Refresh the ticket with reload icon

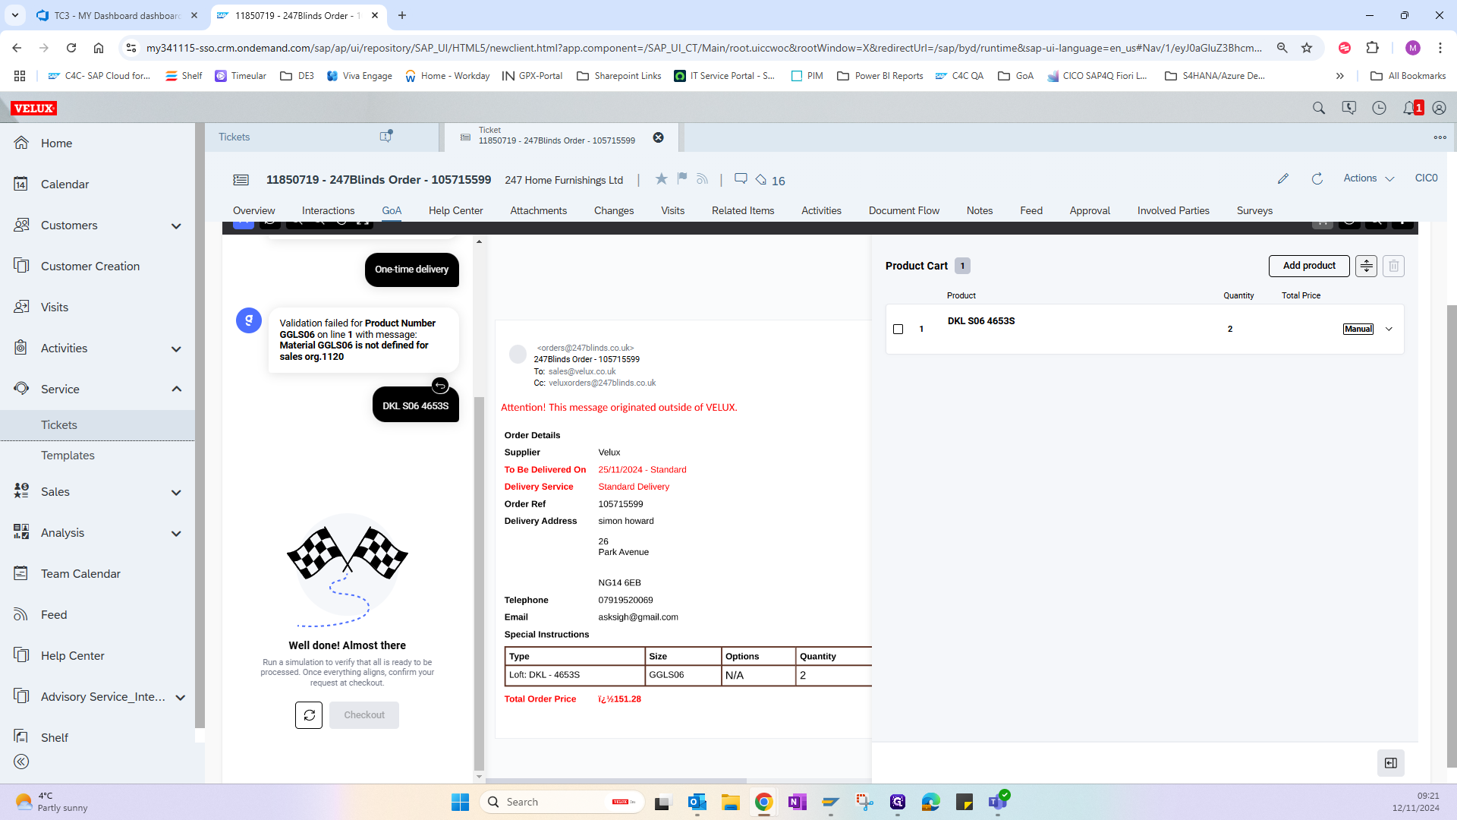click(1317, 178)
